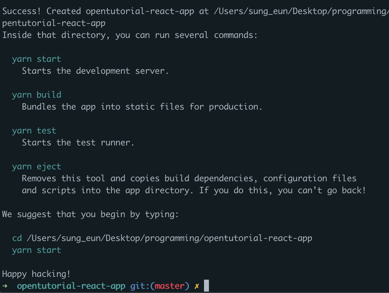The width and height of the screenshot is (389, 293).
Task: Click the 'yarn test' command text
Action: [34, 131]
